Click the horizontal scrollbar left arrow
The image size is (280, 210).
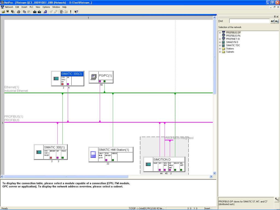[2, 177]
